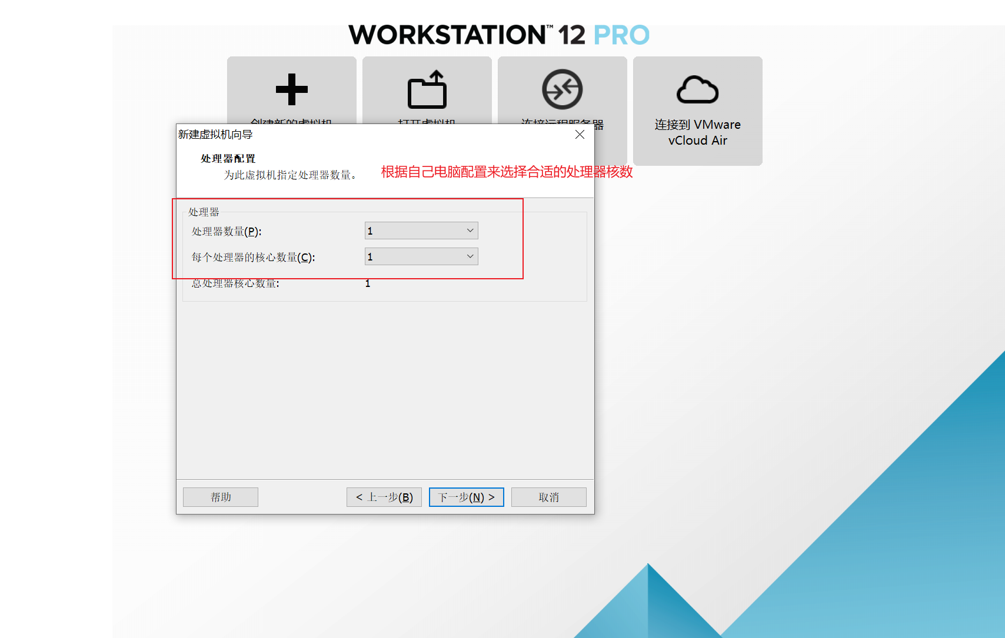
Task: Click the 每个处理器的核心数量(C) label
Action: (254, 258)
